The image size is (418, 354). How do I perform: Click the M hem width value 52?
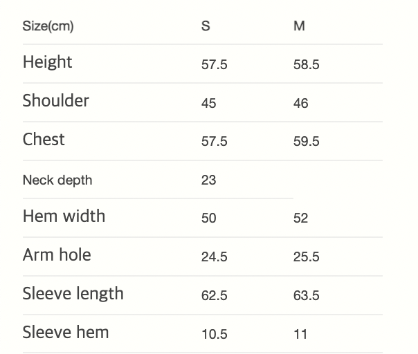click(300, 218)
